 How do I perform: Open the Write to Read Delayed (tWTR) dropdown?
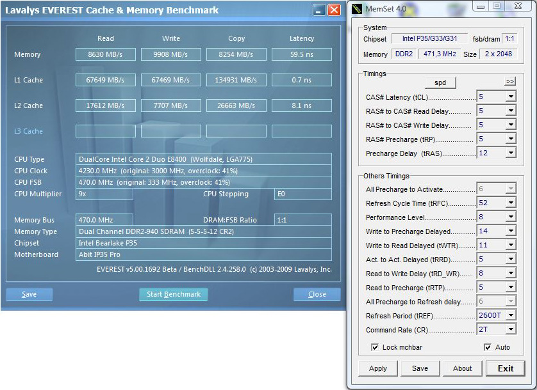point(511,245)
